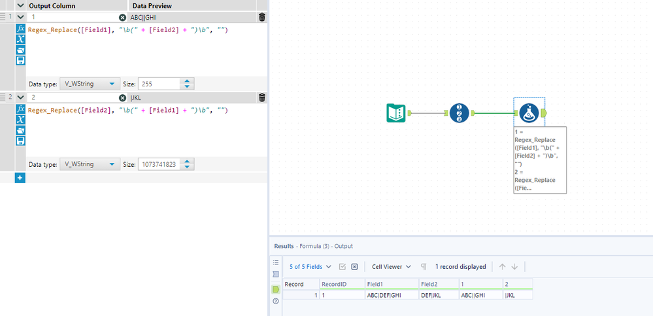Select cell DEF|JKL in Results
653x316 pixels.
[439, 295]
